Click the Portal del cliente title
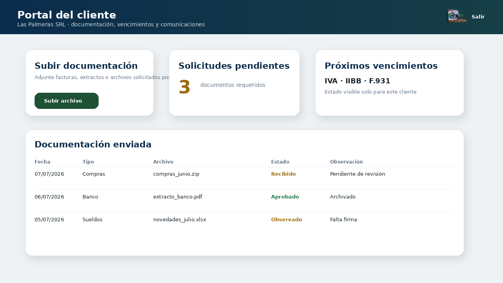This screenshot has height=283, width=503. pyautogui.click(x=67, y=15)
